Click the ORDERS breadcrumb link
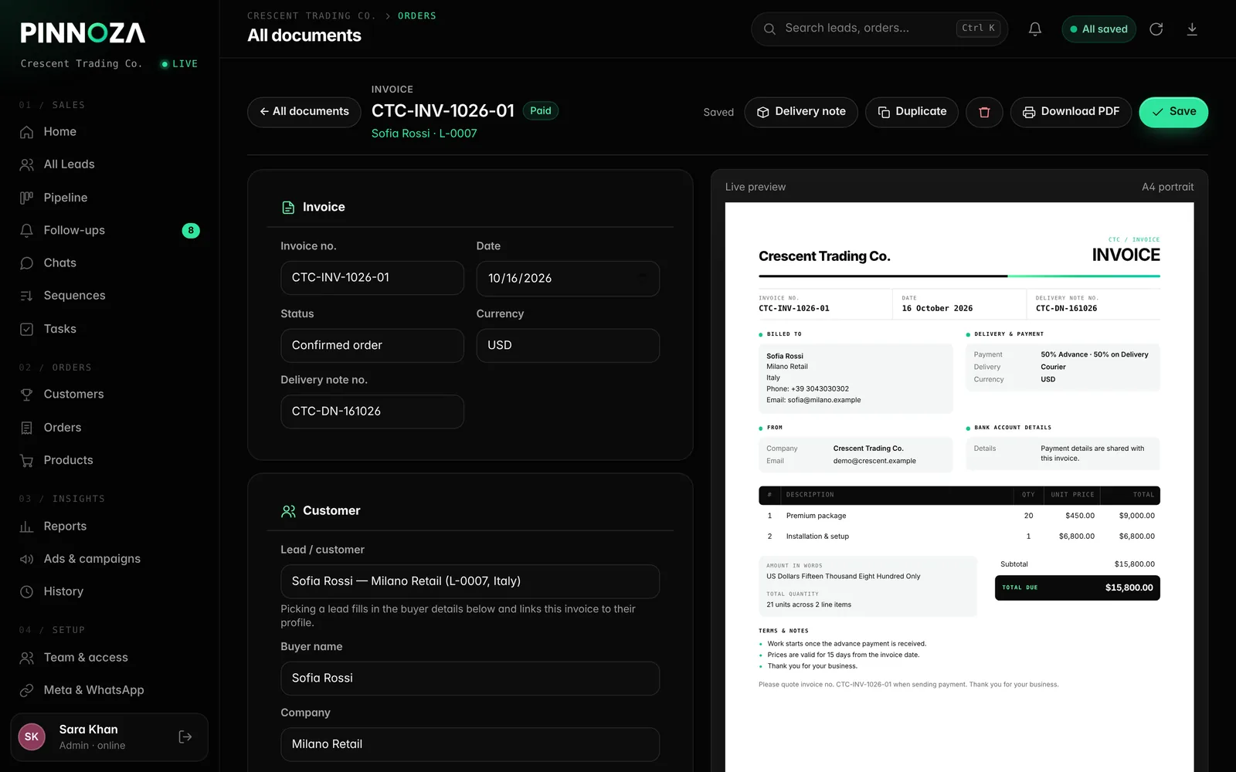Screen dimensions: 1236x772 click(x=417, y=15)
